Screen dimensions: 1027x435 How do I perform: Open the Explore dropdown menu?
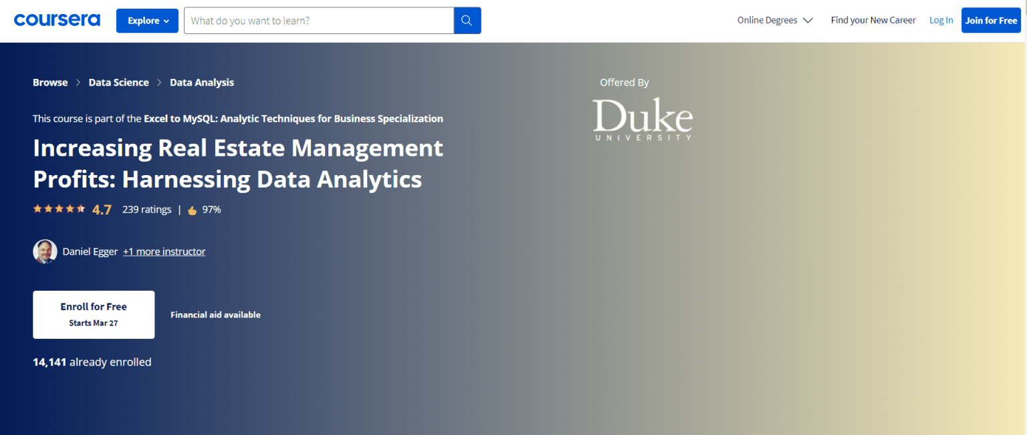pyautogui.click(x=147, y=21)
